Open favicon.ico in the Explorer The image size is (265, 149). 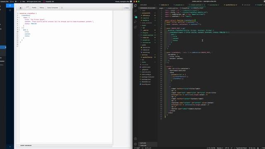click(x=146, y=48)
